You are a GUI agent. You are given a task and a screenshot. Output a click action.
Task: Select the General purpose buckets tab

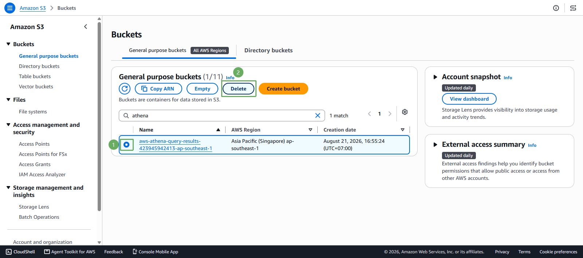click(179, 51)
